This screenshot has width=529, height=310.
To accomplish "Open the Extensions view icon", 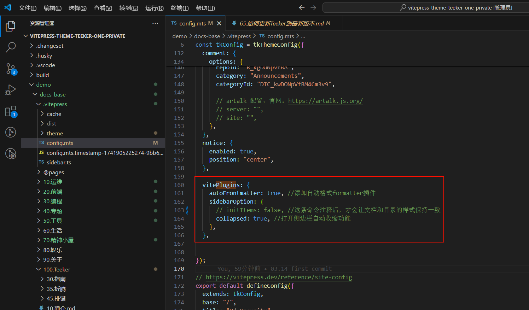I will pos(11,112).
